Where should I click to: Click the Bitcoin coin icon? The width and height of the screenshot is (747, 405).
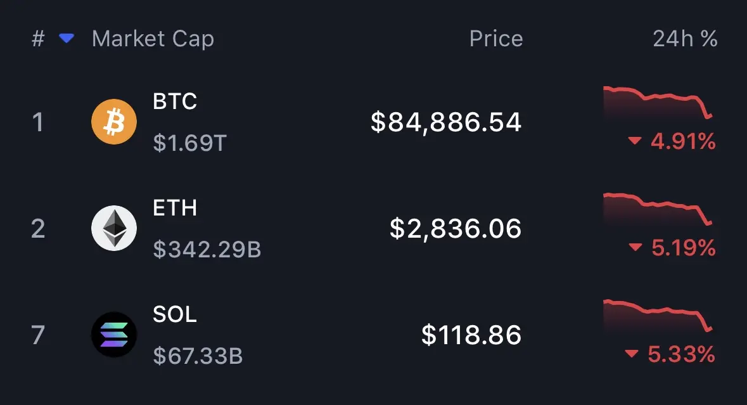pos(114,122)
